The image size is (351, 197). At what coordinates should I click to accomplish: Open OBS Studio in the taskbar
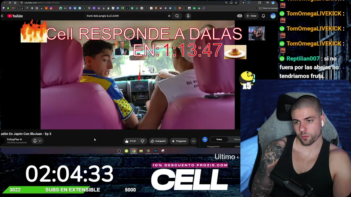point(119,151)
